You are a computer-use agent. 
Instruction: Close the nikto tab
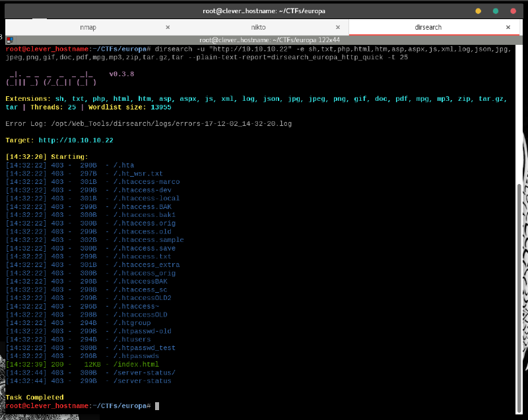click(338, 27)
